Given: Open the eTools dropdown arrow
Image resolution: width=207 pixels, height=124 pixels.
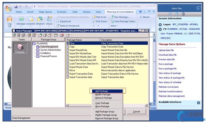Looking at the screenshot, I should (49, 26).
